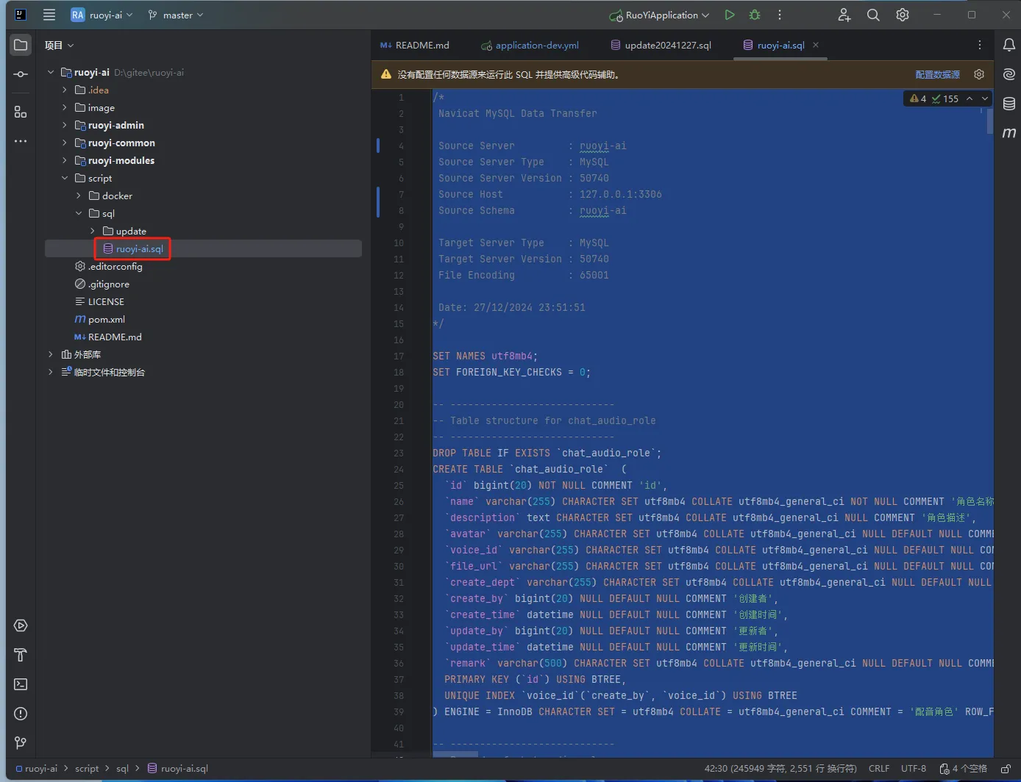1021x782 pixels.
Task: Open the master branch dropdown
Action: click(x=177, y=15)
